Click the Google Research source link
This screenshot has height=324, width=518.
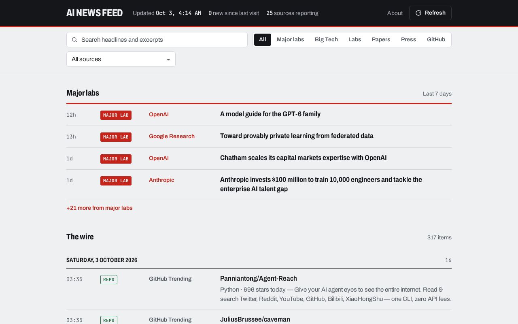click(172, 136)
